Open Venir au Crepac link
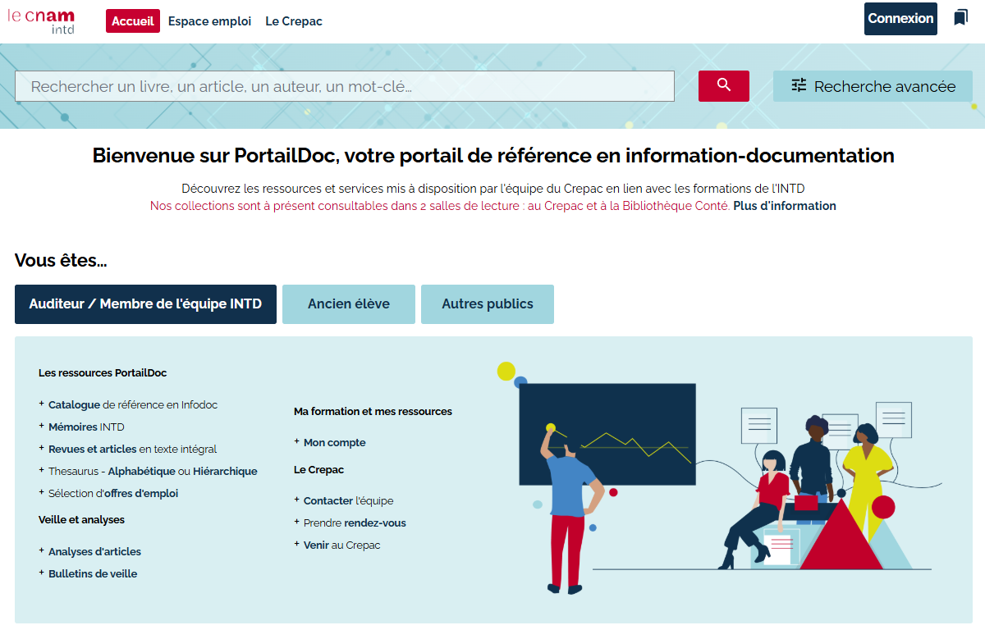This screenshot has width=985, height=639. pos(342,545)
